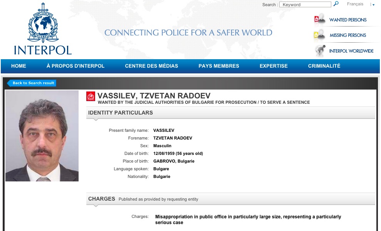
Task: Click place of birth GABROVO, Bulgarie
Action: (174, 161)
